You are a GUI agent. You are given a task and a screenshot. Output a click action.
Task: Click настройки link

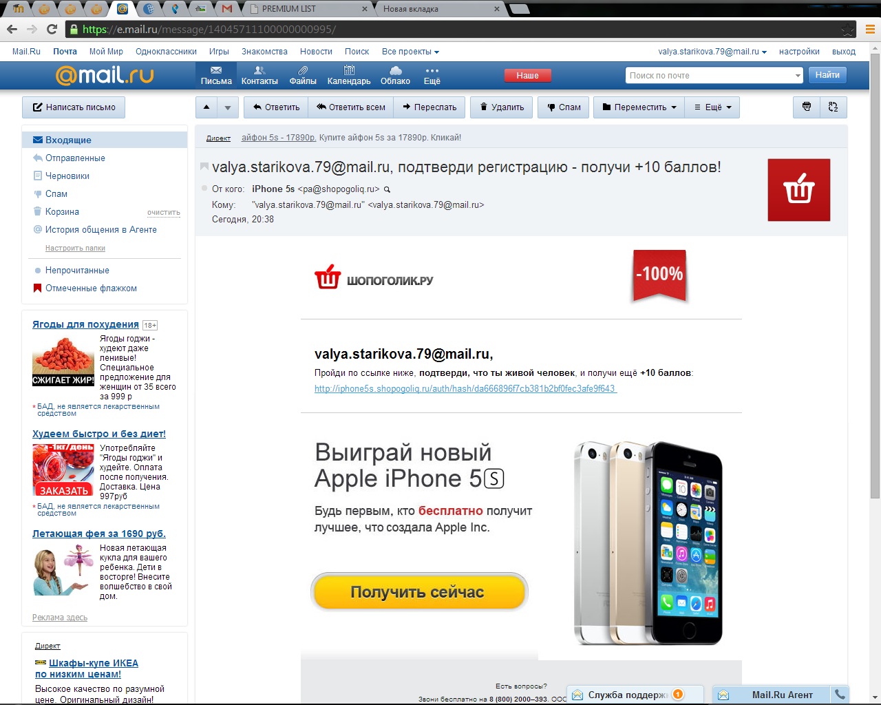pos(799,52)
